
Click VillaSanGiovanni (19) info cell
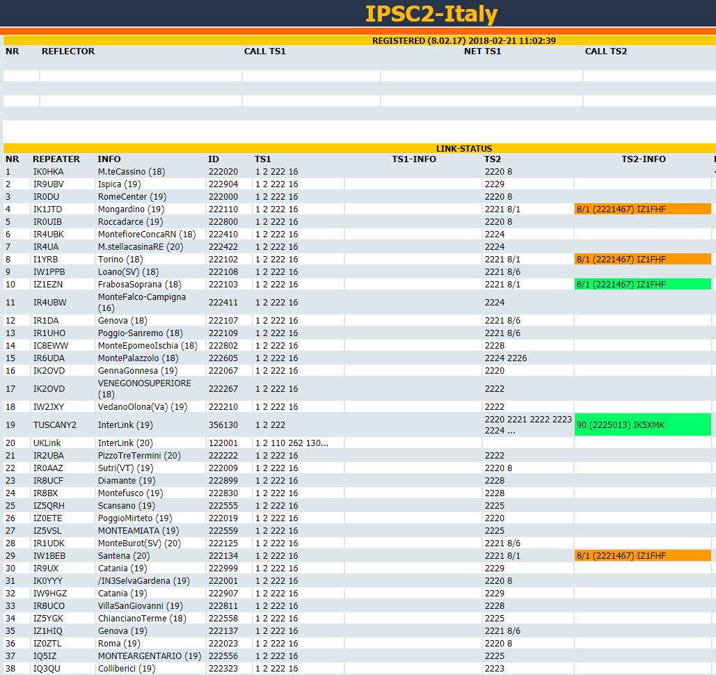(151, 606)
